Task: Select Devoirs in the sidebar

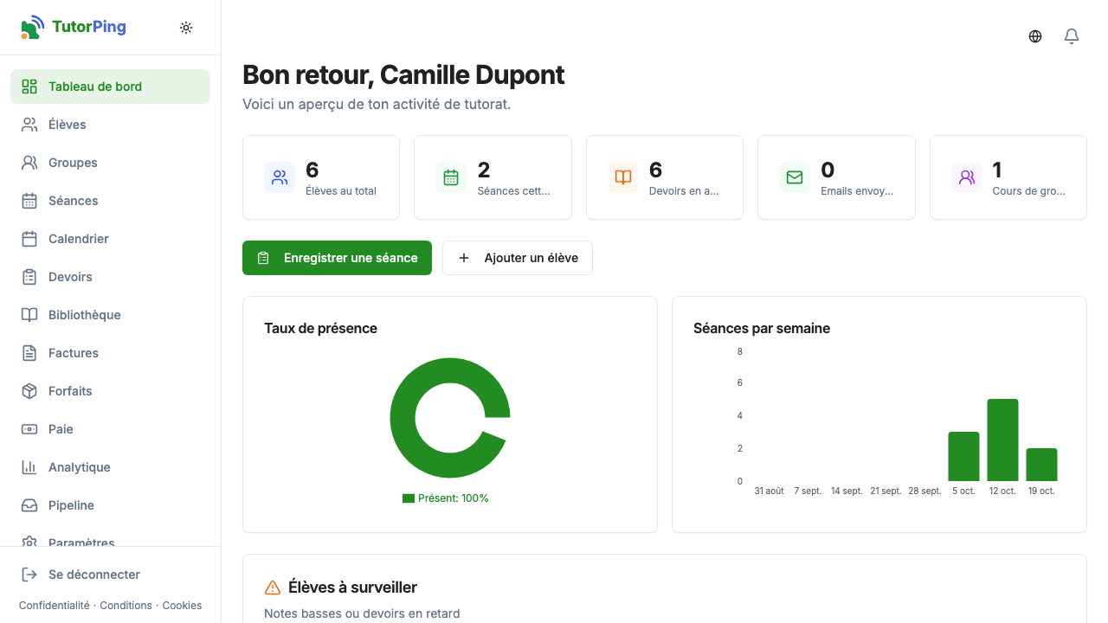Action: [x=110, y=277]
